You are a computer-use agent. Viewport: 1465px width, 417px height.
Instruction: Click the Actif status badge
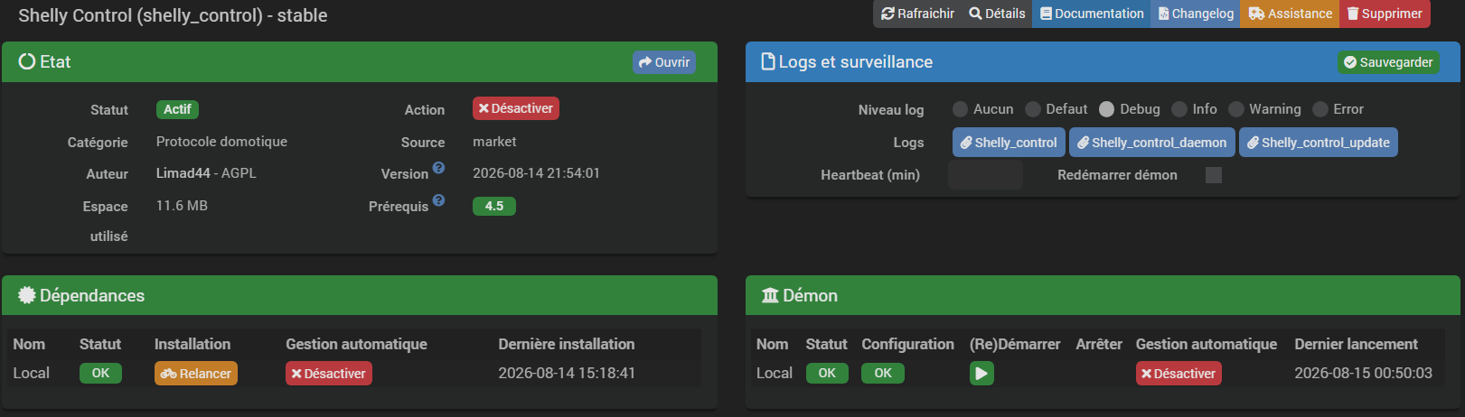(177, 109)
